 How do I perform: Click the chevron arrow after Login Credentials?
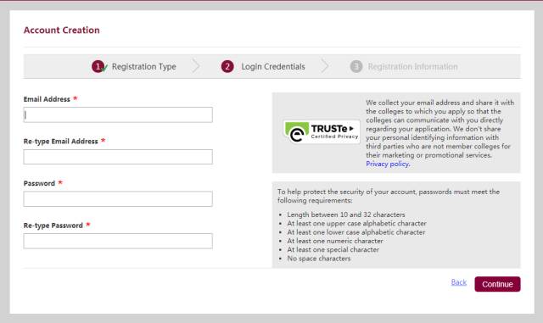[324, 66]
